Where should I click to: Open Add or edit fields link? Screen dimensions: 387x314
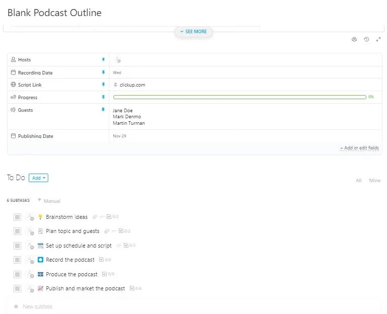(x=359, y=148)
